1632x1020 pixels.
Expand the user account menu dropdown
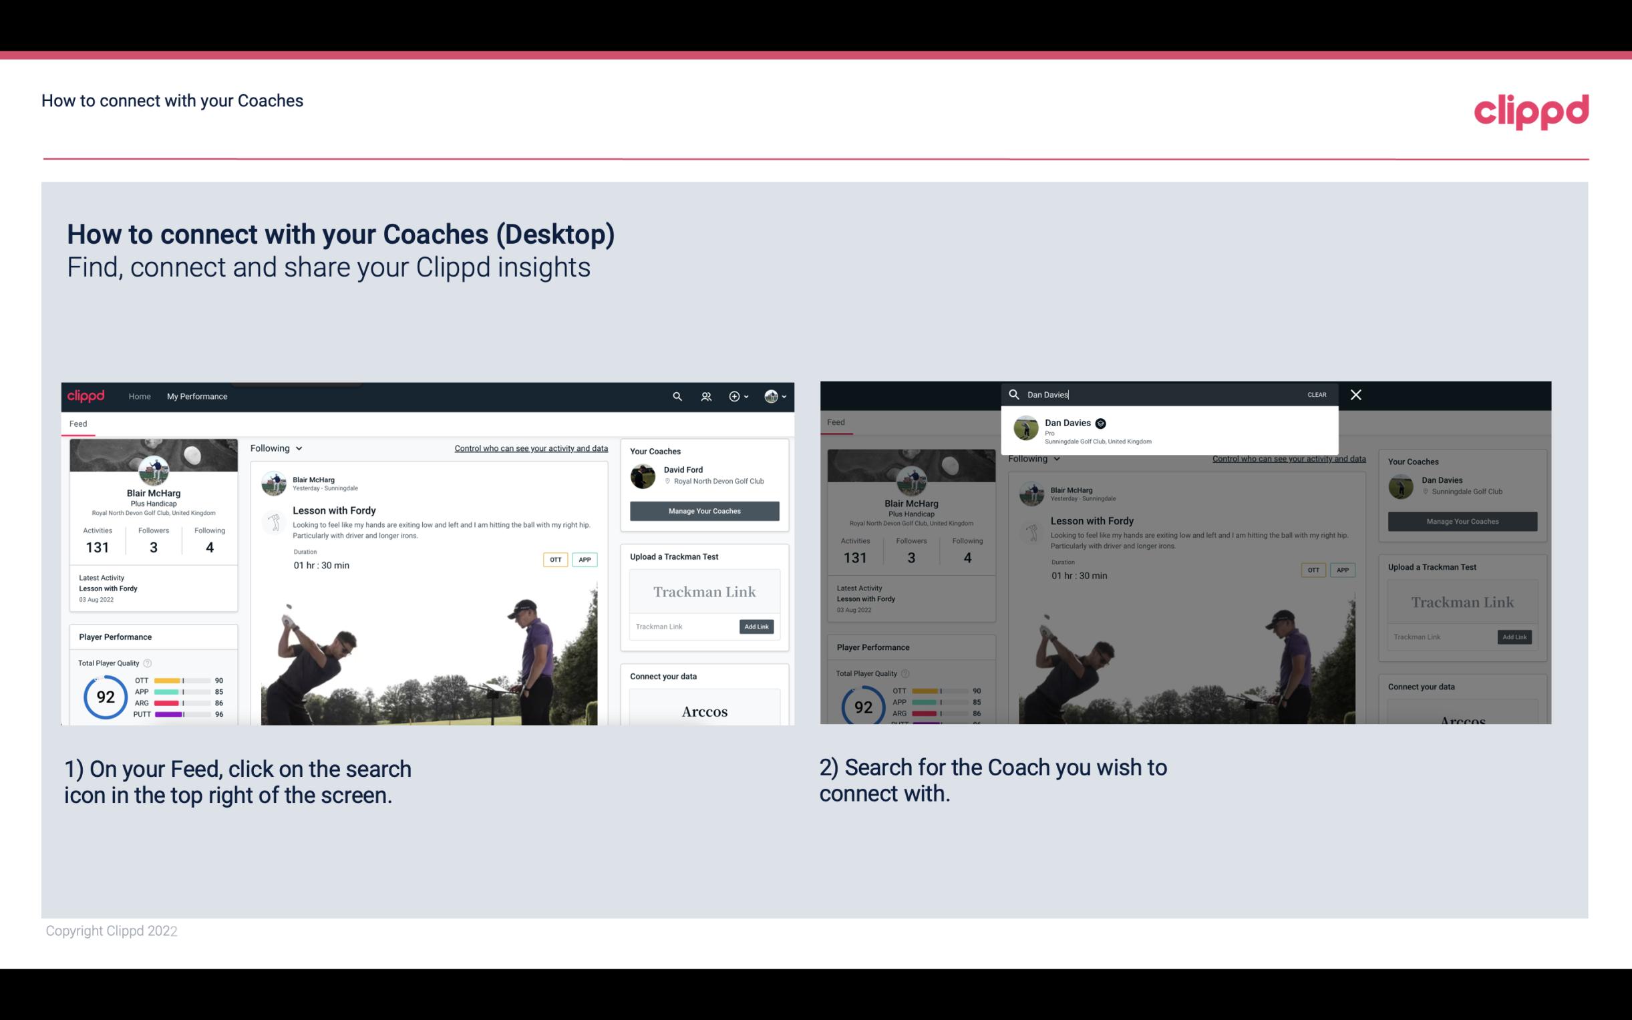click(x=776, y=396)
